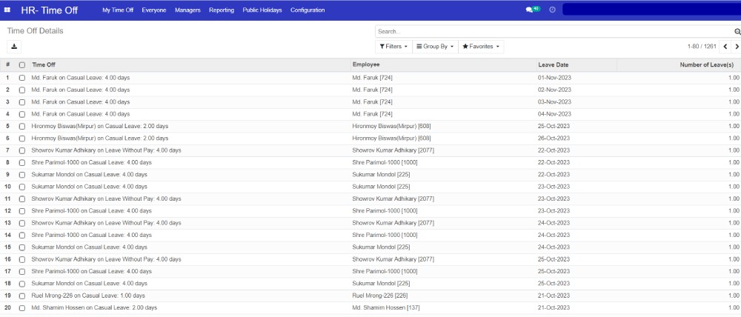This screenshot has width=741, height=317.
Task: Click row 14 employee Shre Parimol-1000 [1000]
Action: pos(385,235)
